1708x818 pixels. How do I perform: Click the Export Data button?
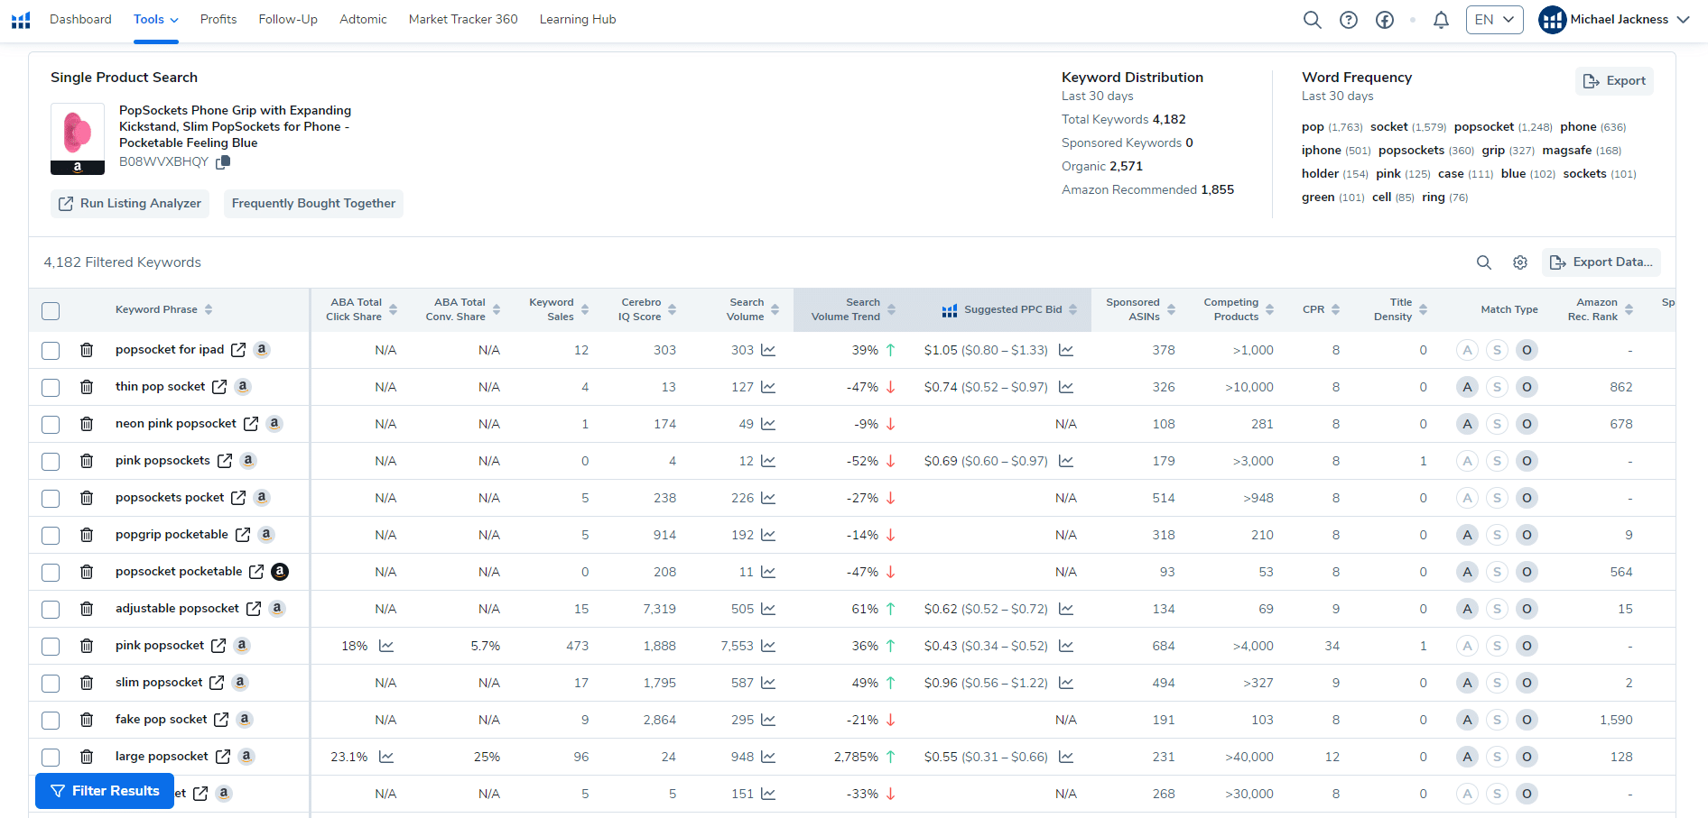click(1601, 262)
